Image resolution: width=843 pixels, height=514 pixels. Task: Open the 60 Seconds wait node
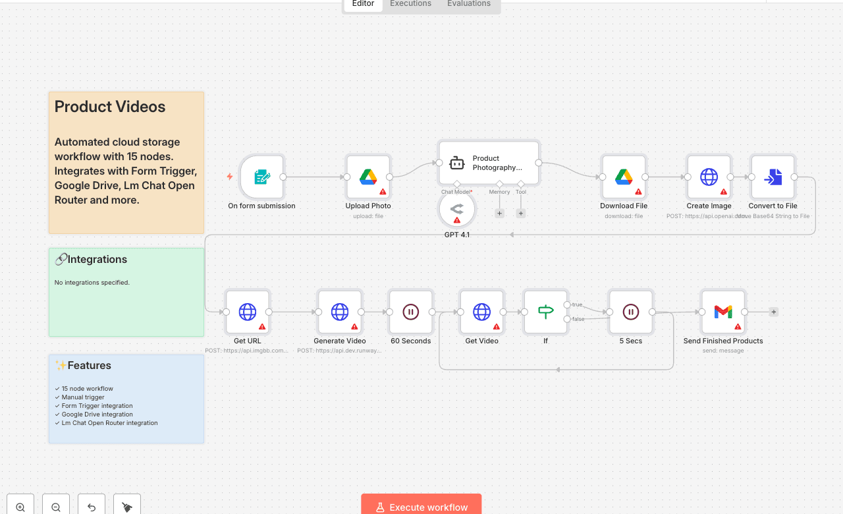click(x=410, y=312)
